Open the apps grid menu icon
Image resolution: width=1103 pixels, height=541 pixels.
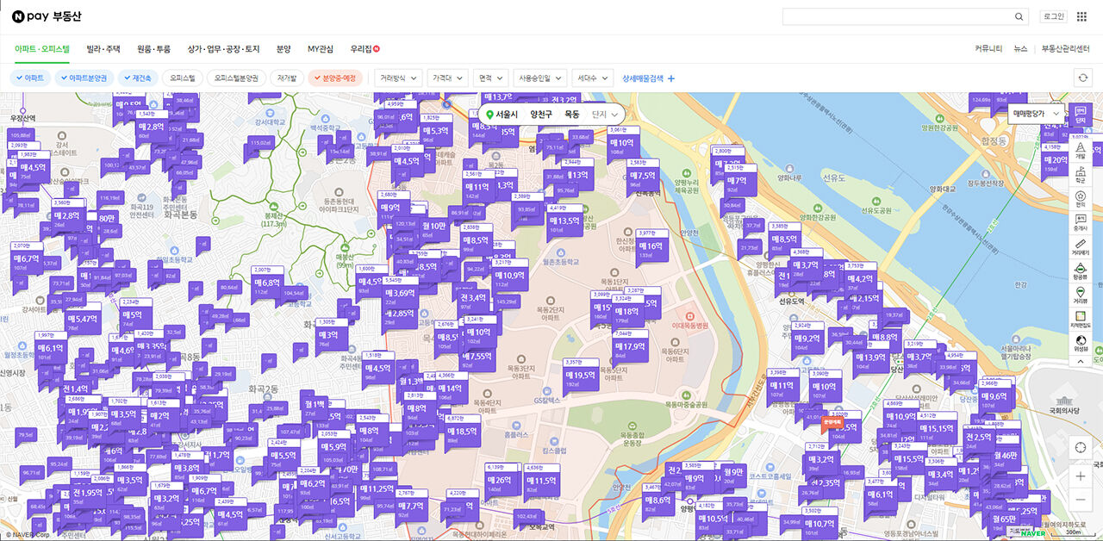click(1081, 16)
